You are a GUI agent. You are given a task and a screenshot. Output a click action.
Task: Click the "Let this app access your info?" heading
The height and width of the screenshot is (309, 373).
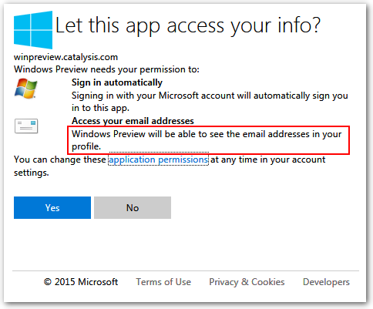[188, 25]
